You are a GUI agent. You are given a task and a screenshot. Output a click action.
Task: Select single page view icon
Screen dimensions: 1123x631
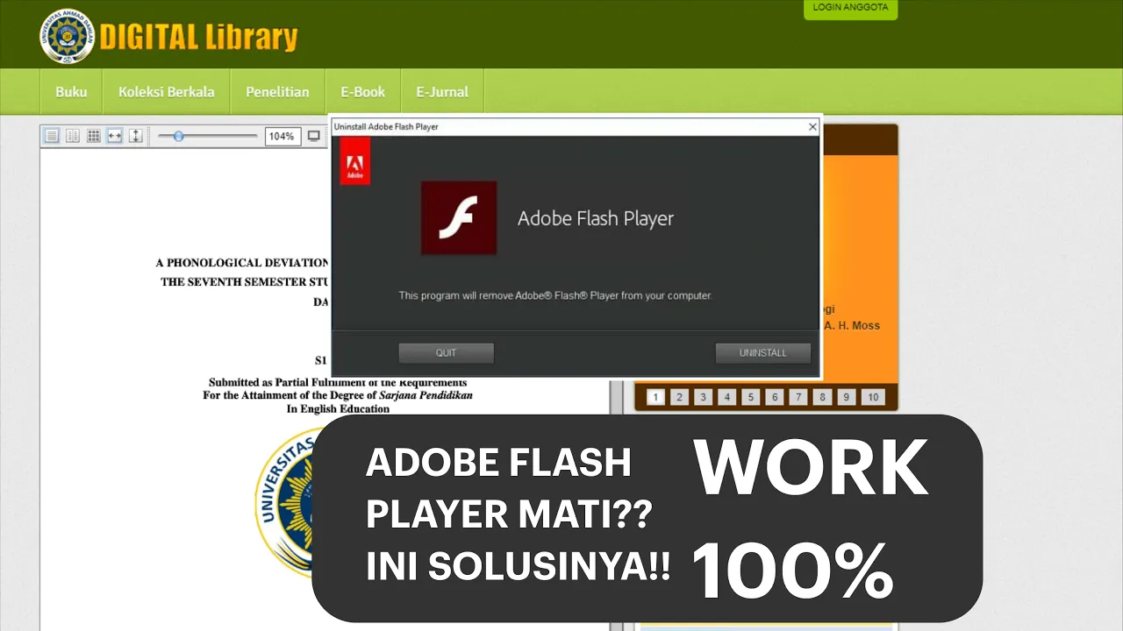pos(52,136)
